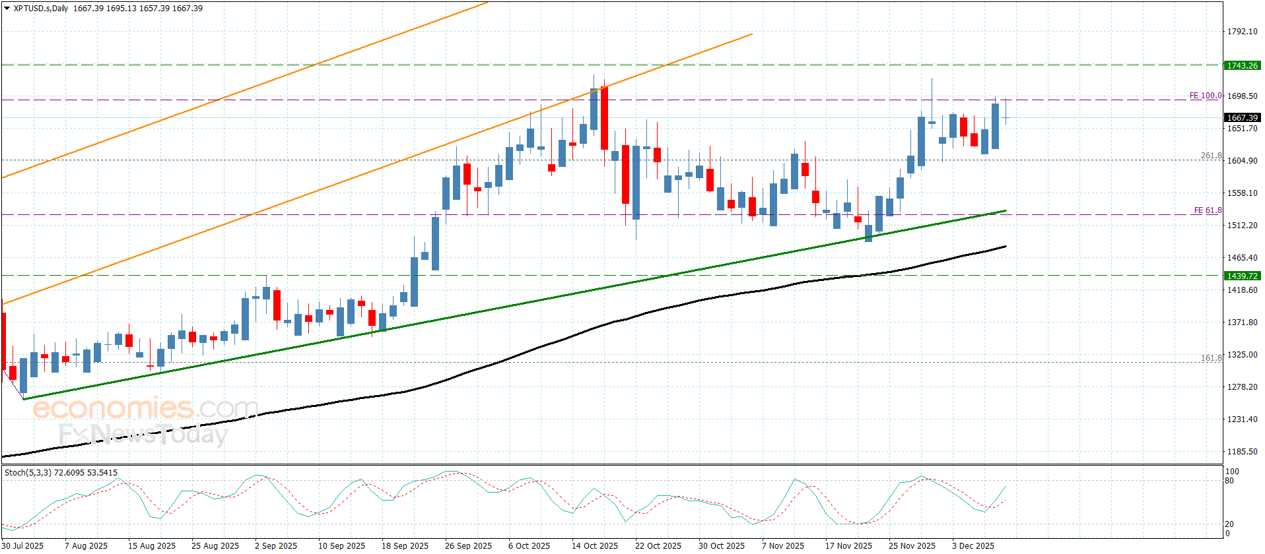The height and width of the screenshot is (554, 1265).
Task: Click the 1604.90 price axis label
Action: click(x=1242, y=160)
